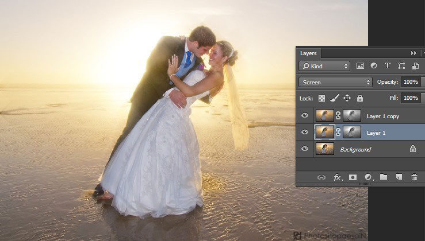The width and height of the screenshot is (425, 241).
Task: Select Layer 1 copy mask thumbnail
Action: click(x=352, y=116)
